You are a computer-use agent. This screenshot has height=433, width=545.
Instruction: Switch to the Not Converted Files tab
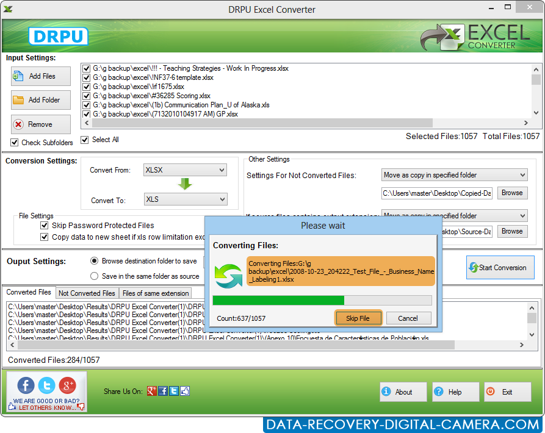click(x=87, y=293)
